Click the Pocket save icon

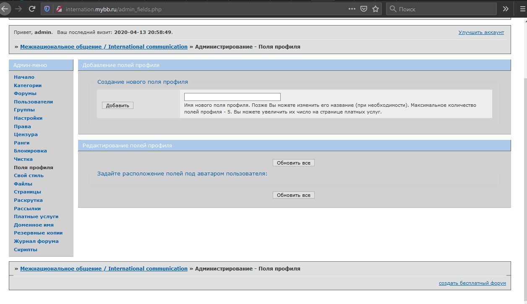[364, 9]
